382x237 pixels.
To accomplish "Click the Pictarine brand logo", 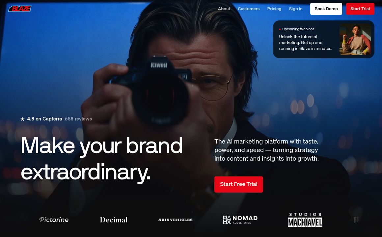I will (54, 220).
